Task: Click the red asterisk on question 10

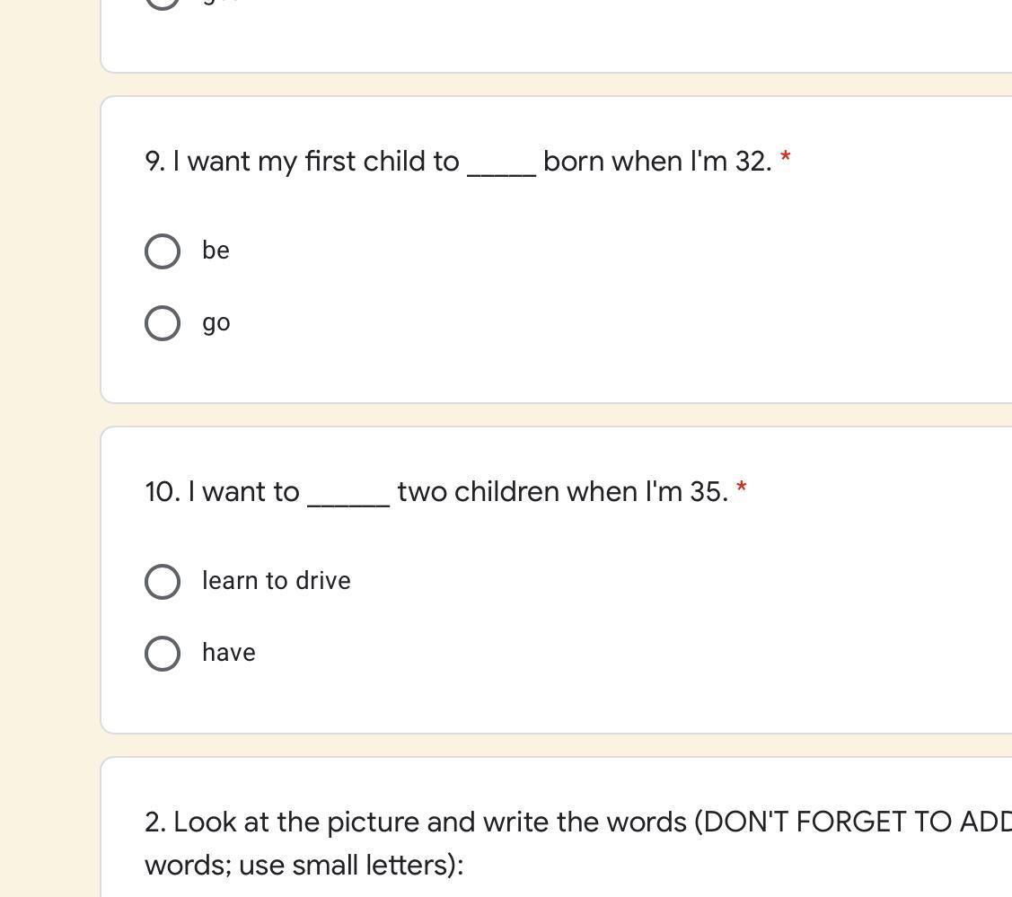Action: click(742, 489)
